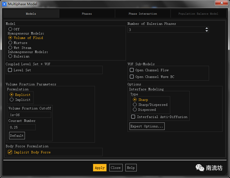Select Sharp/Dispersed interface type

coord(135,105)
